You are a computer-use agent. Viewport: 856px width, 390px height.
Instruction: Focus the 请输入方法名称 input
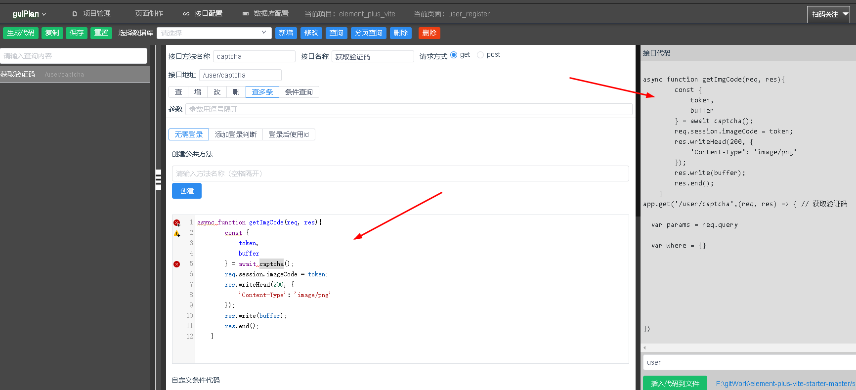(x=400, y=173)
